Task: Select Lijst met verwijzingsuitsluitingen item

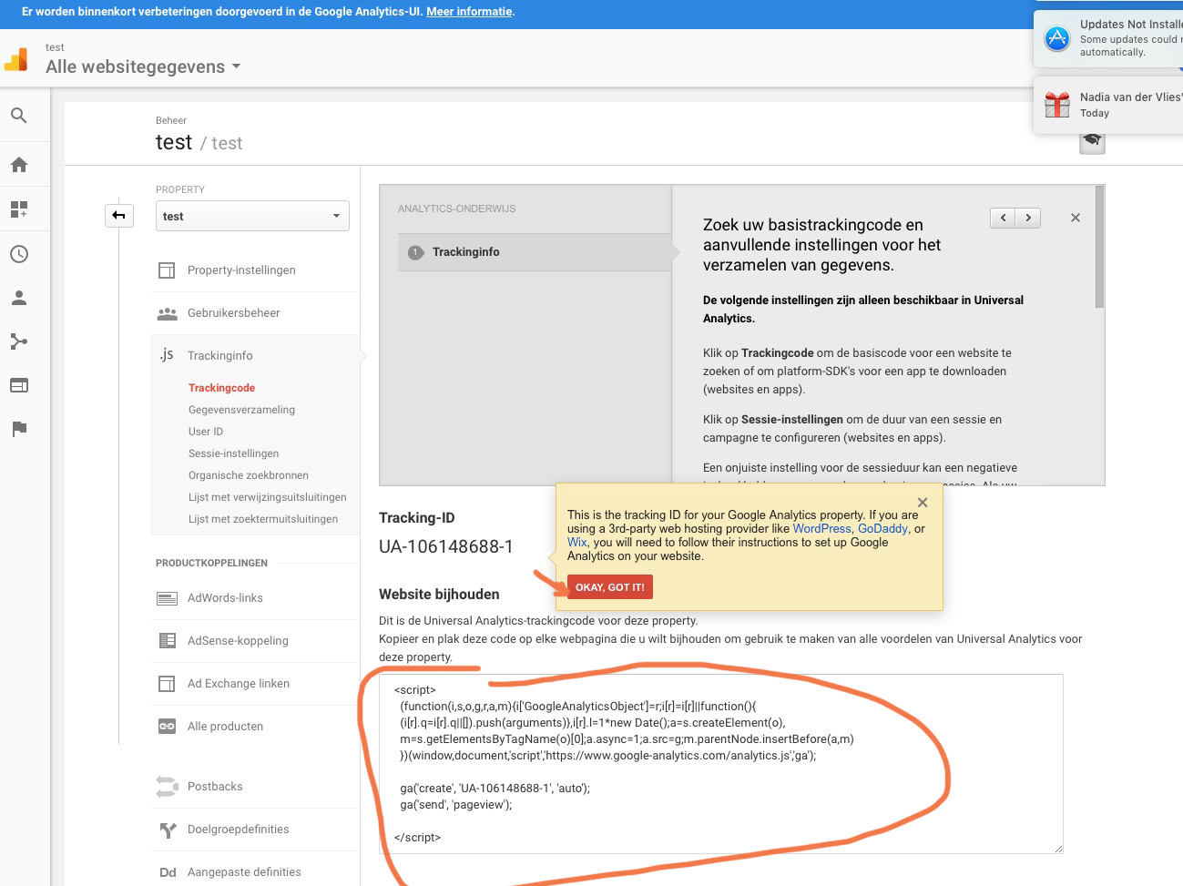Action: point(268,497)
